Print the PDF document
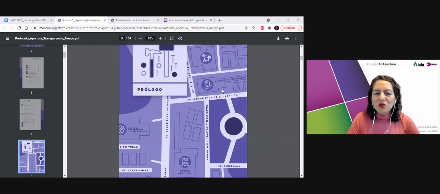The height and width of the screenshot is (194, 440). pos(287,38)
